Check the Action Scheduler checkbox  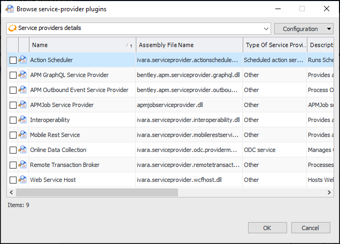[13, 60]
